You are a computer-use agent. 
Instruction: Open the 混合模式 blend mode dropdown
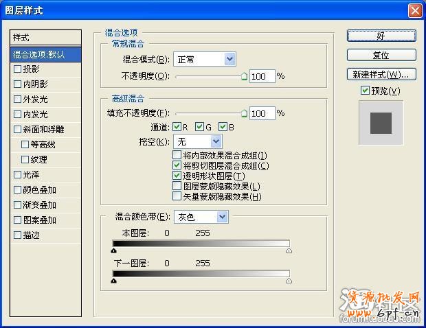pyautogui.click(x=204, y=60)
